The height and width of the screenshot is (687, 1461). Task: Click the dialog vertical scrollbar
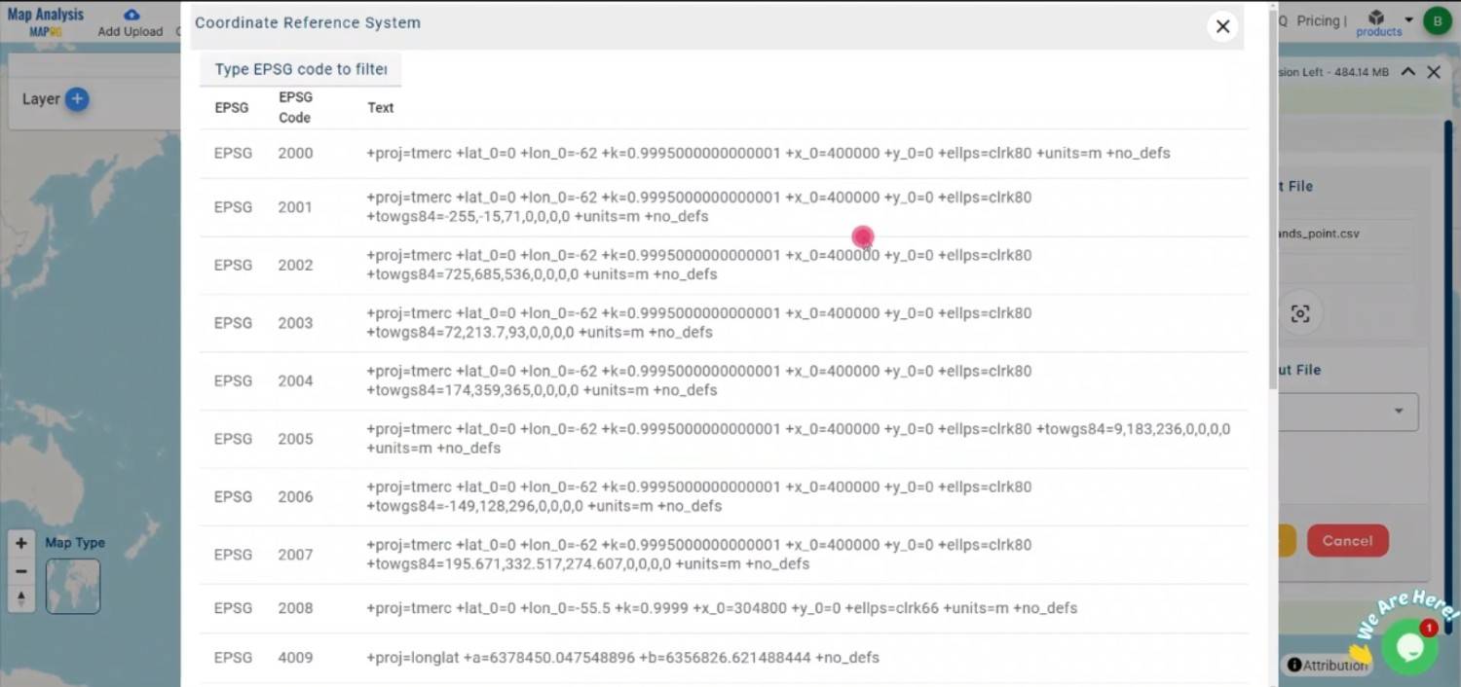coord(1272,198)
